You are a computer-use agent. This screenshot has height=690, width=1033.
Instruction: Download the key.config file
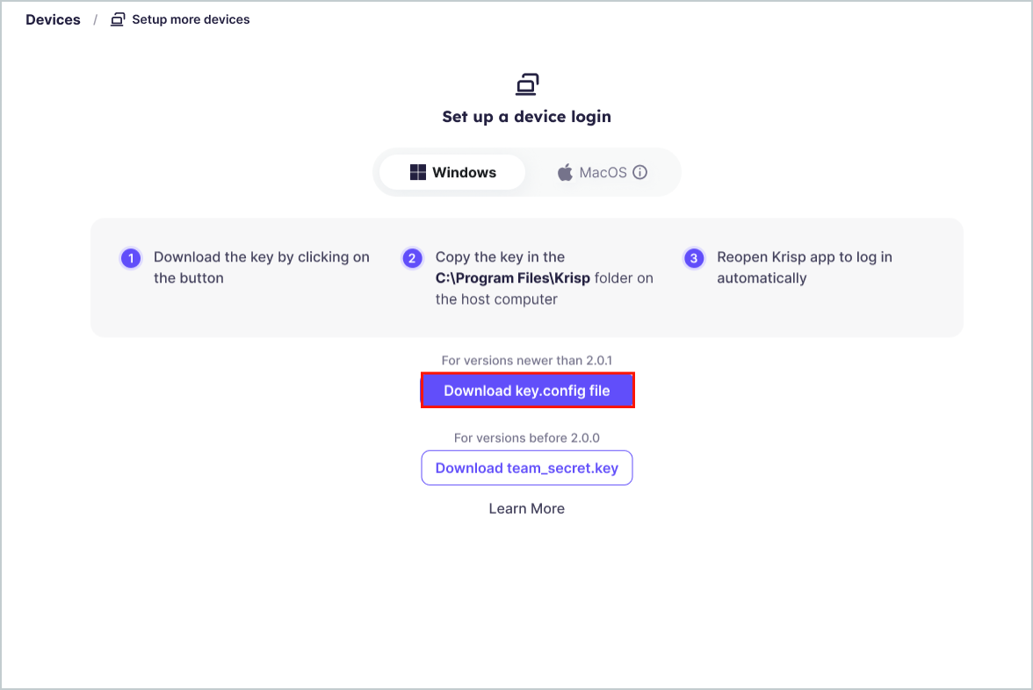[527, 391]
